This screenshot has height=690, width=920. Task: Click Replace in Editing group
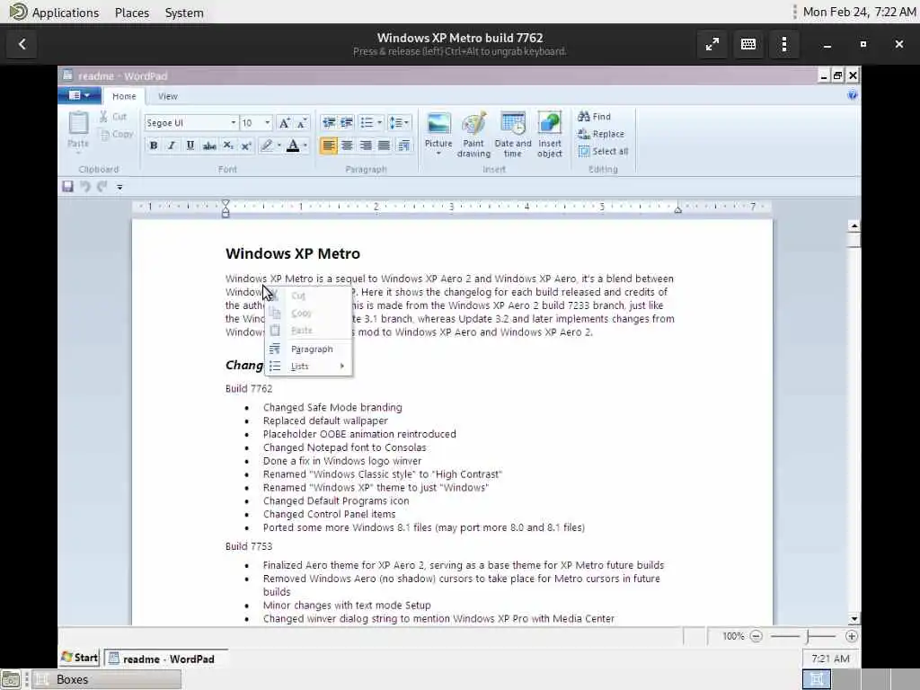(x=601, y=134)
